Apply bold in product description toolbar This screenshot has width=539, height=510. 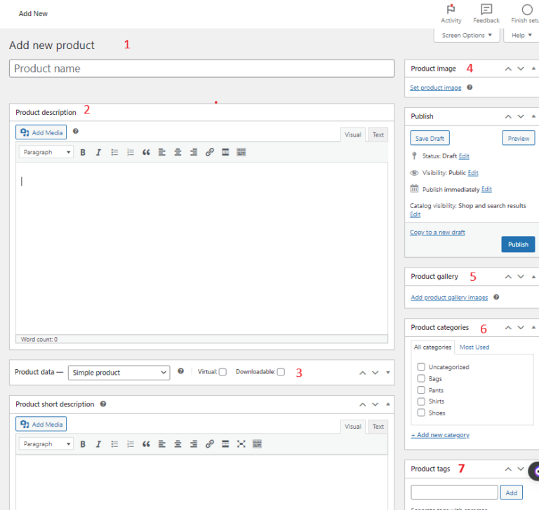(x=83, y=153)
